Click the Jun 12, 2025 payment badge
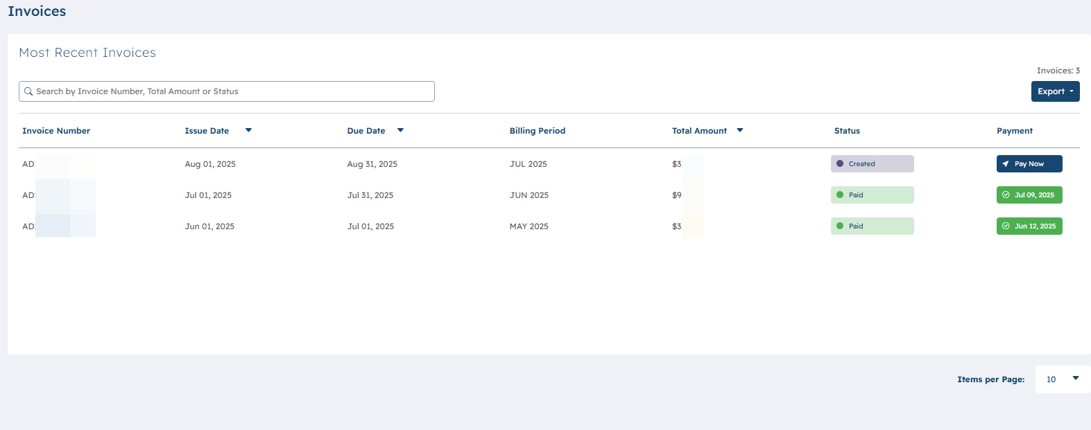The height and width of the screenshot is (430, 1091). tap(1029, 226)
